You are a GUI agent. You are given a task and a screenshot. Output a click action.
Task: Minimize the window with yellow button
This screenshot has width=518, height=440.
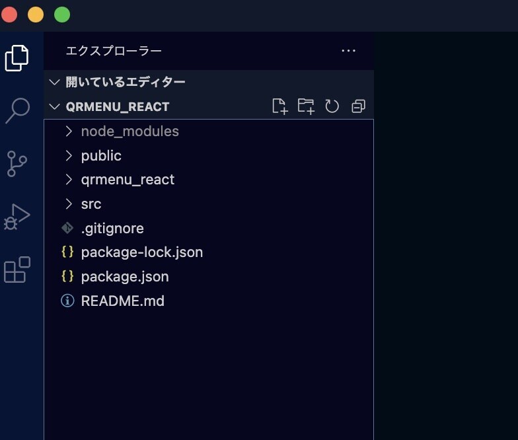pyautogui.click(x=36, y=15)
